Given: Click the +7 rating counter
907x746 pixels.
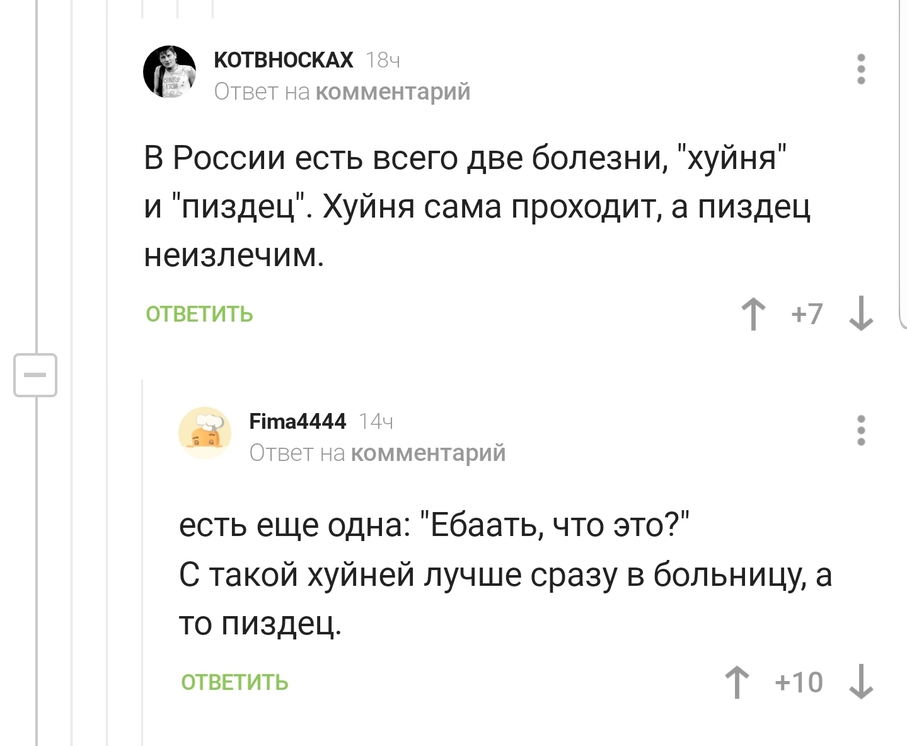Looking at the screenshot, I should point(807,314).
